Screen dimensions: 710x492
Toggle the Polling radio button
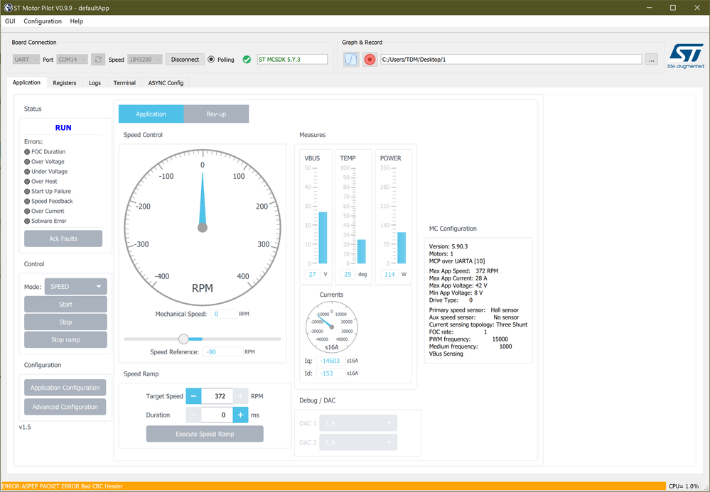coord(211,59)
